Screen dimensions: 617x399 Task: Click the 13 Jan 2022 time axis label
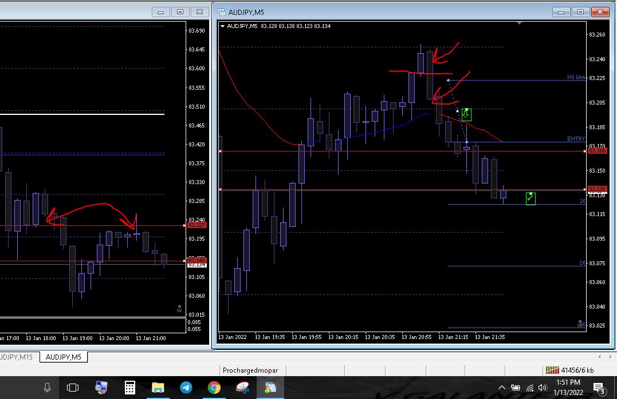(x=233, y=337)
